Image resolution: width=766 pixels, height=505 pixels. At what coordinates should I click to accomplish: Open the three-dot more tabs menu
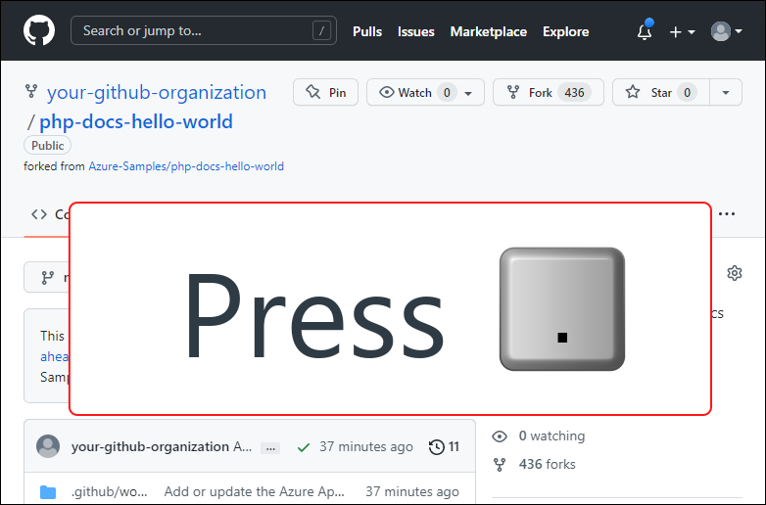727,213
